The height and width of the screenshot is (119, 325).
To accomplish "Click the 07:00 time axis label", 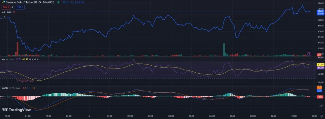I will coord(232,116).
